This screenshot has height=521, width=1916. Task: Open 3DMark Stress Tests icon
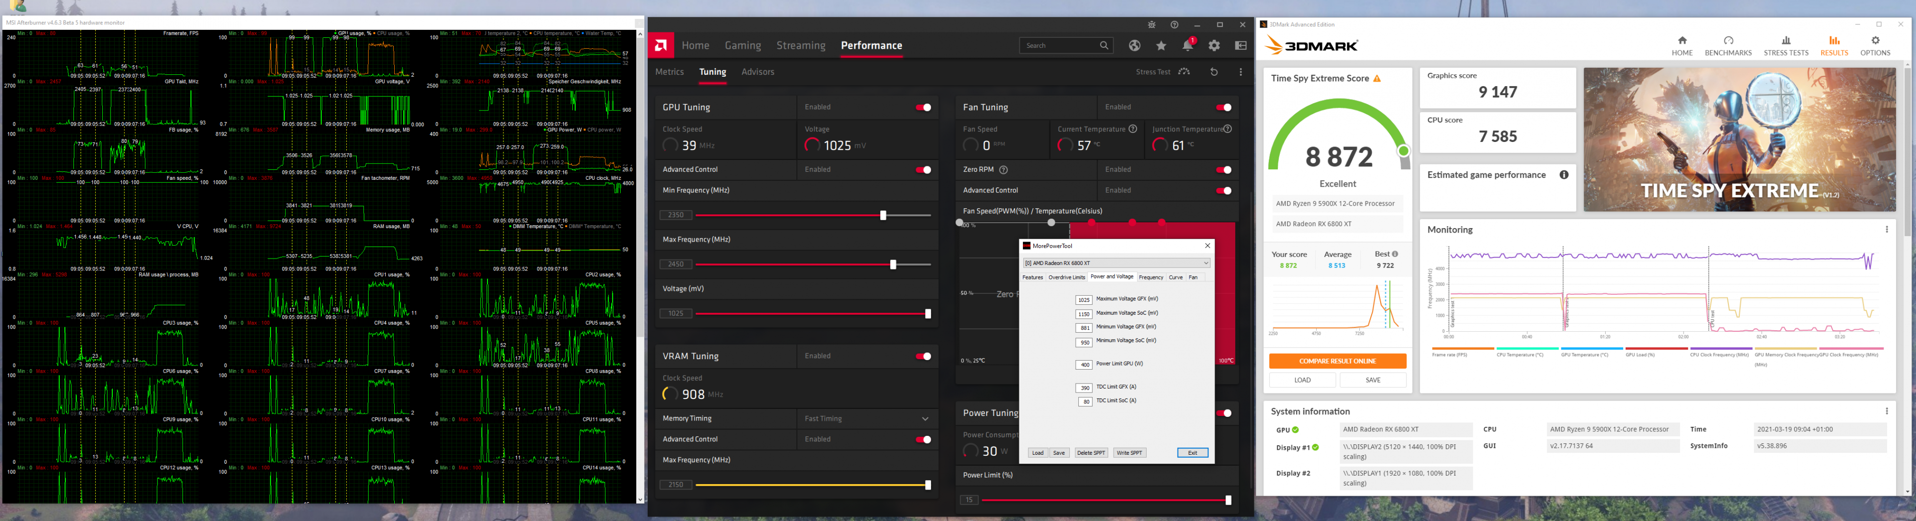[1786, 41]
